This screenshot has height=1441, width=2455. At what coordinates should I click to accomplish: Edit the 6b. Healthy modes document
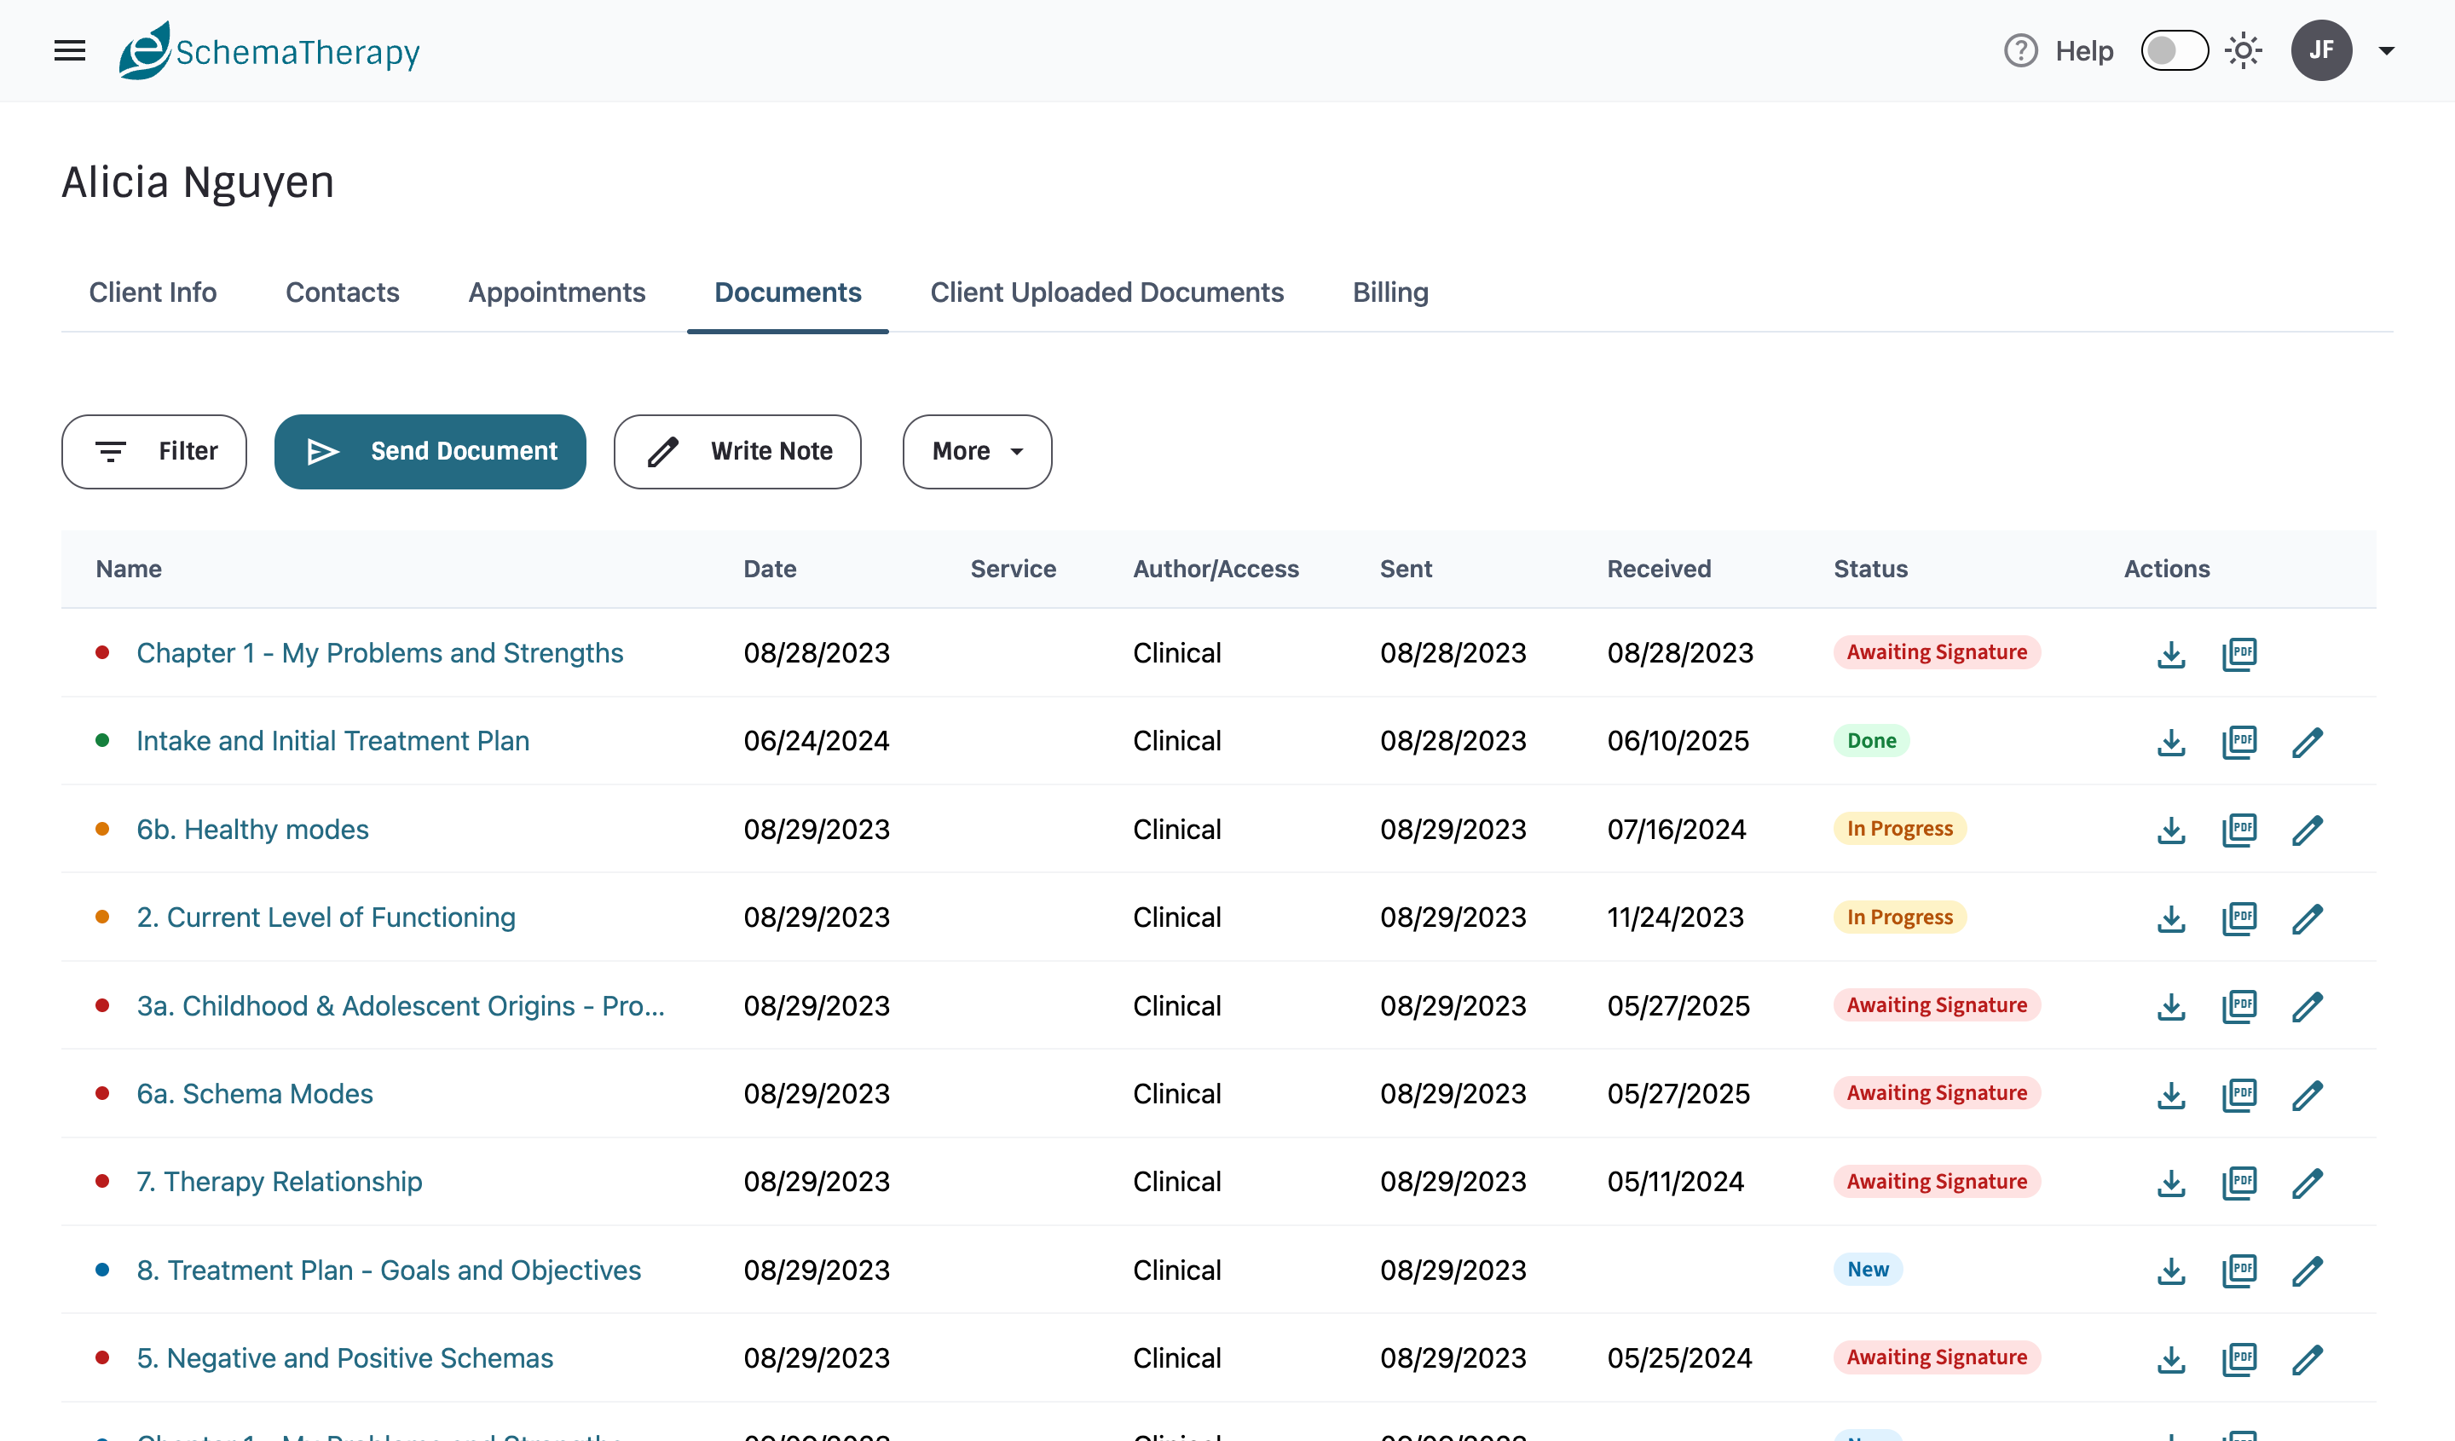[2307, 830]
